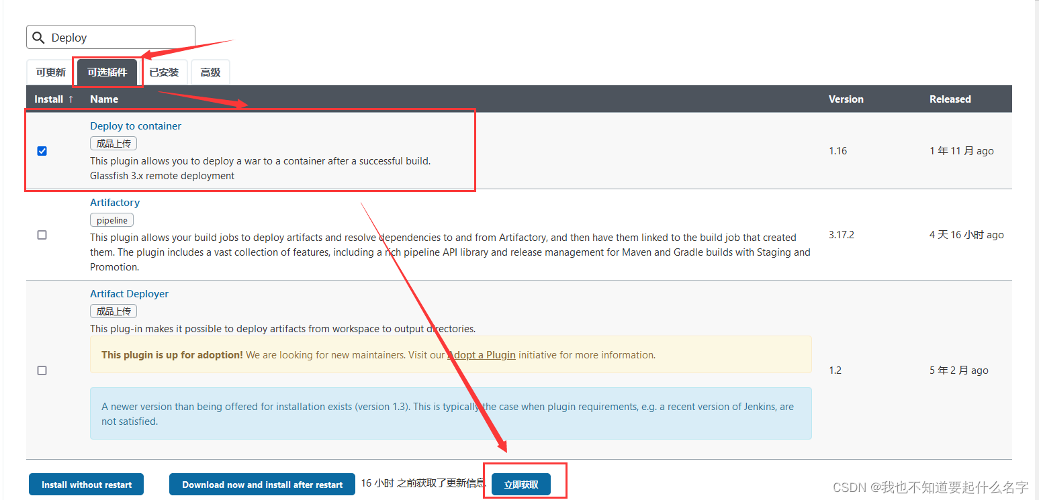Viewport: 1039px width, 500px height.
Task: Check the Artifactory install checkbox
Action: coord(42,235)
